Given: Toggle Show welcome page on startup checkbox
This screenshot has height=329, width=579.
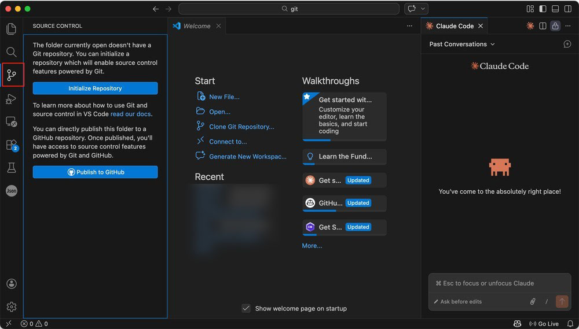Looking at the screenshot, I should point(246,308).
